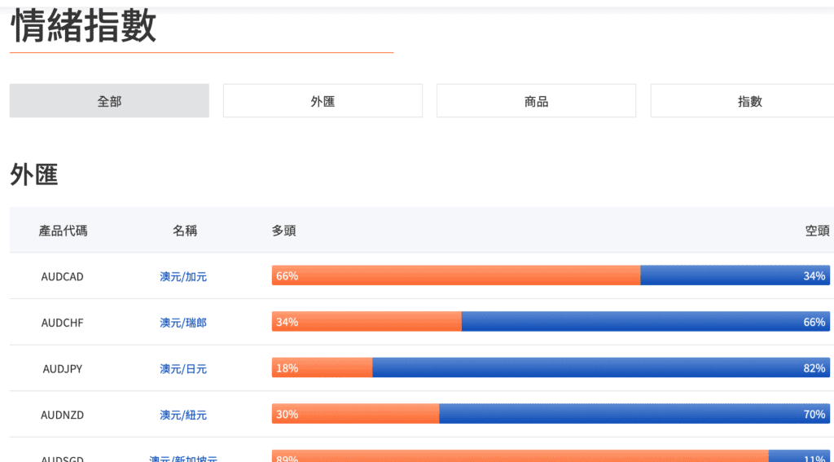Select the 全部 filter tab
Screen dimensions: 834x462
pos(109,100)
